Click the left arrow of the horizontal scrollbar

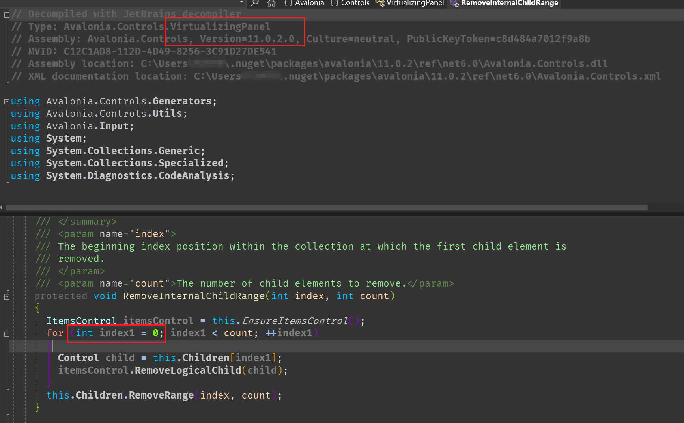click(x=2, y=207)
